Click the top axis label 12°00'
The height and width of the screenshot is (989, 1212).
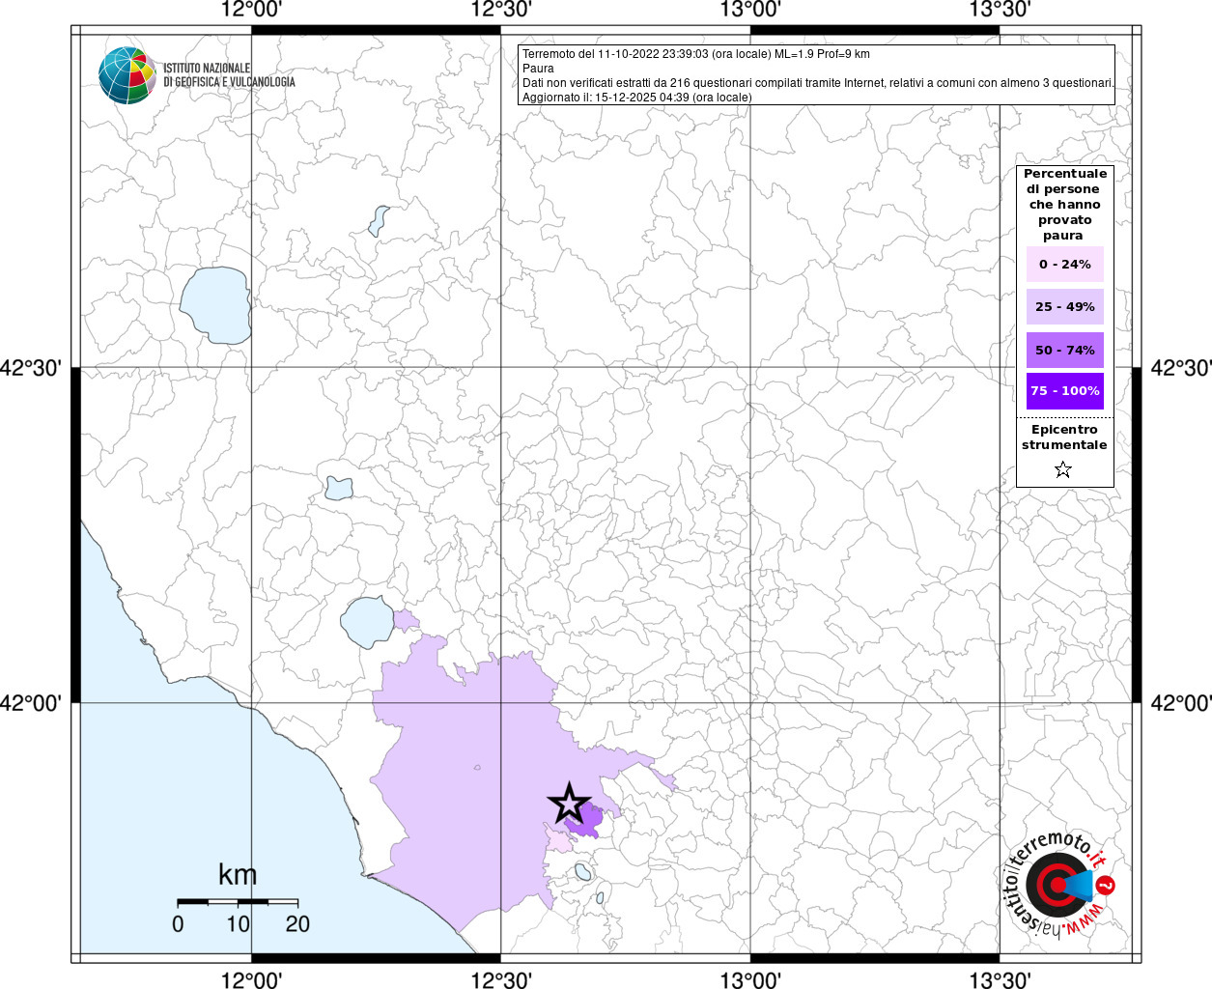[251, 10]
